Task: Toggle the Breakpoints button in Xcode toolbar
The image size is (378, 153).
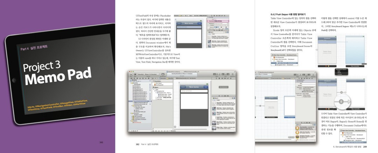Action: [163, 74]
